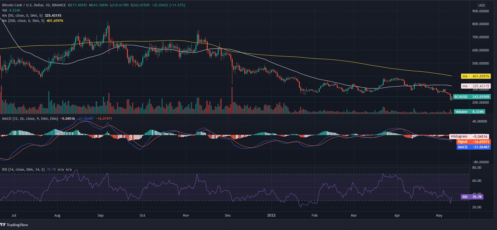Screen dimensions: 497x230
Task: Click the 900.00000 price scale value
Action: (481, 11)
